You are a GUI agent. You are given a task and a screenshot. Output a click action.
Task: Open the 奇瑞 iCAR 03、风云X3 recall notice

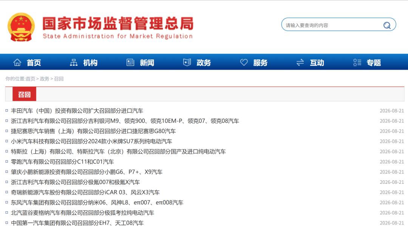click(x=85, y=192)
